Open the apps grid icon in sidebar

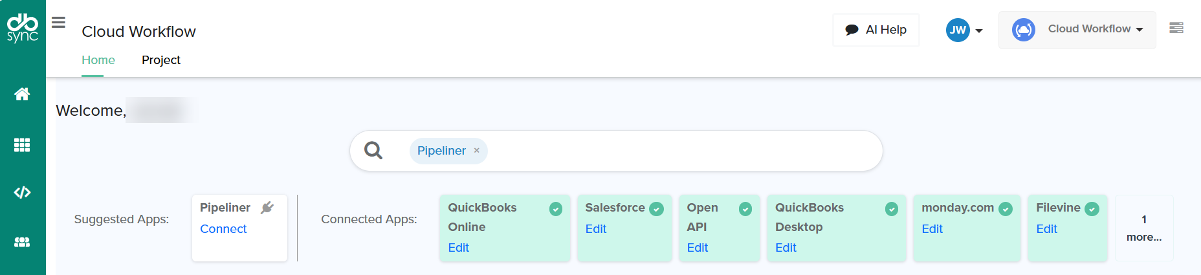(x=22, y=145)
